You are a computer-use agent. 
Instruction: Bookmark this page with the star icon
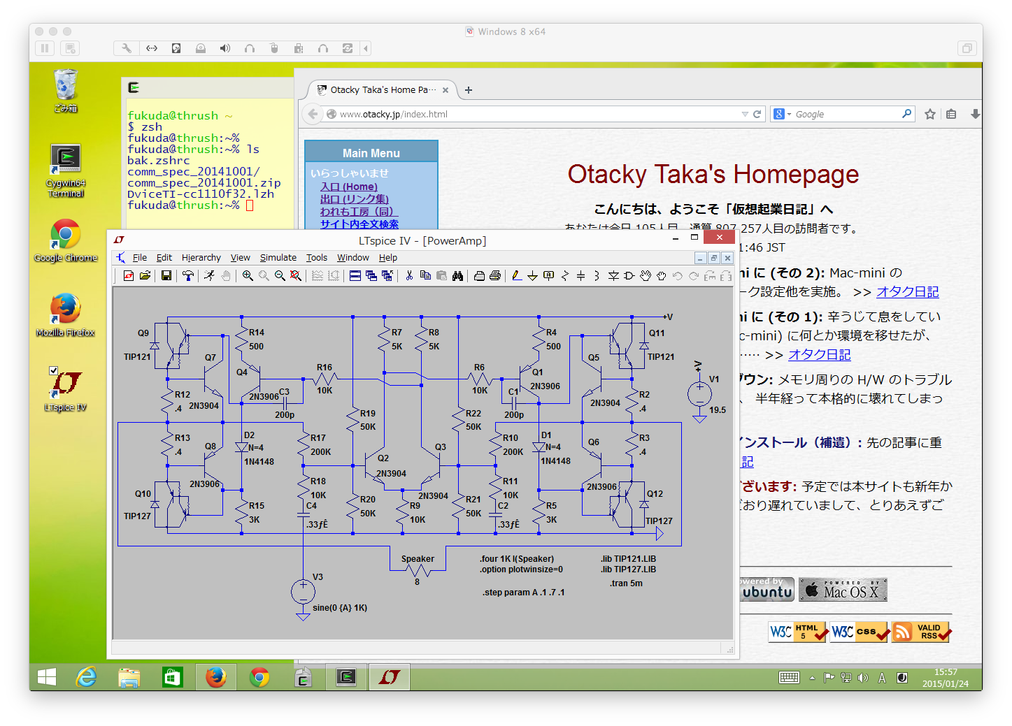pos(930,114)
